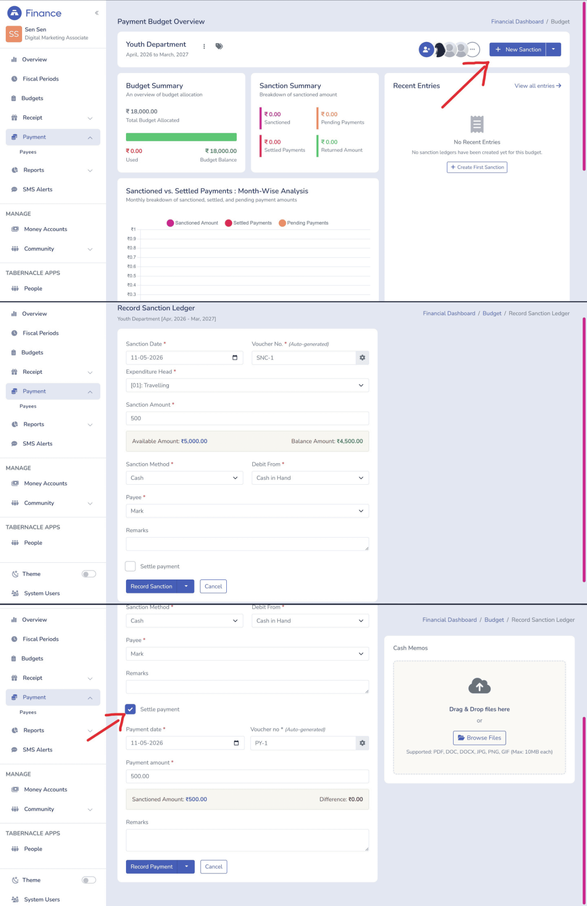Open Payee Mark dropdown above unchecked Settle payment
Screen dimensions: 587x906
tap(248, 511)
